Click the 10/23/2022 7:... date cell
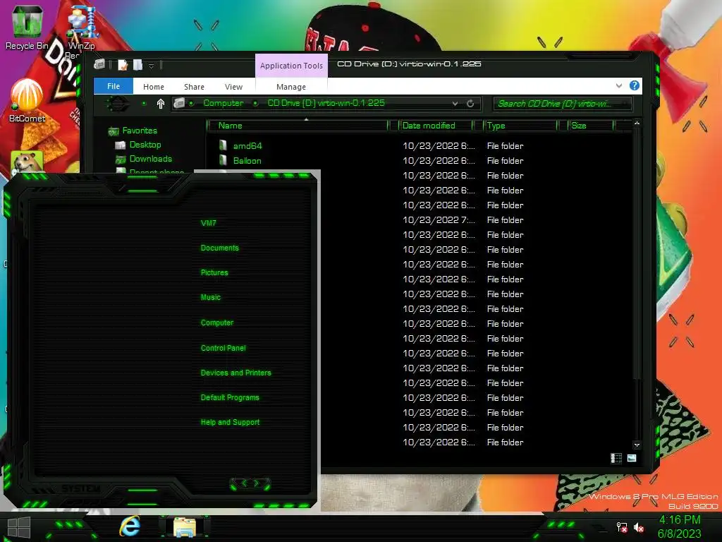The height and width of the screenshot is (542, 722). [x=439, y=220]
